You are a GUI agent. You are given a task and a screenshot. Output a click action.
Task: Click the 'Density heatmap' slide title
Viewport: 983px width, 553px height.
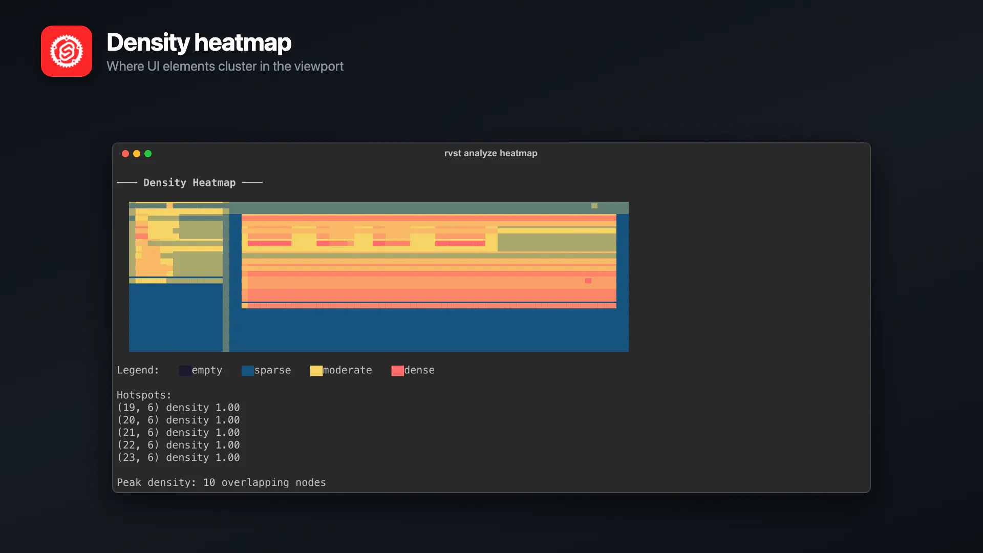point(199,42)
